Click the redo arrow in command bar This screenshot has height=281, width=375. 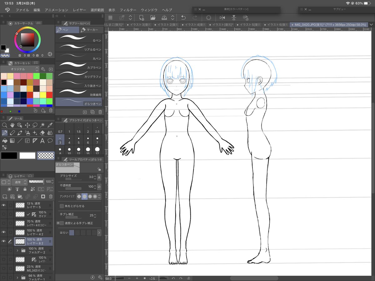click(x=195, y=18)
